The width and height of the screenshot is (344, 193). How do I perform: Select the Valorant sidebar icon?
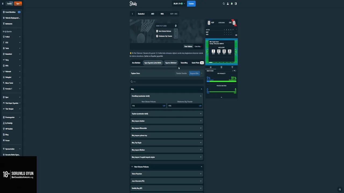coord(4,72)
